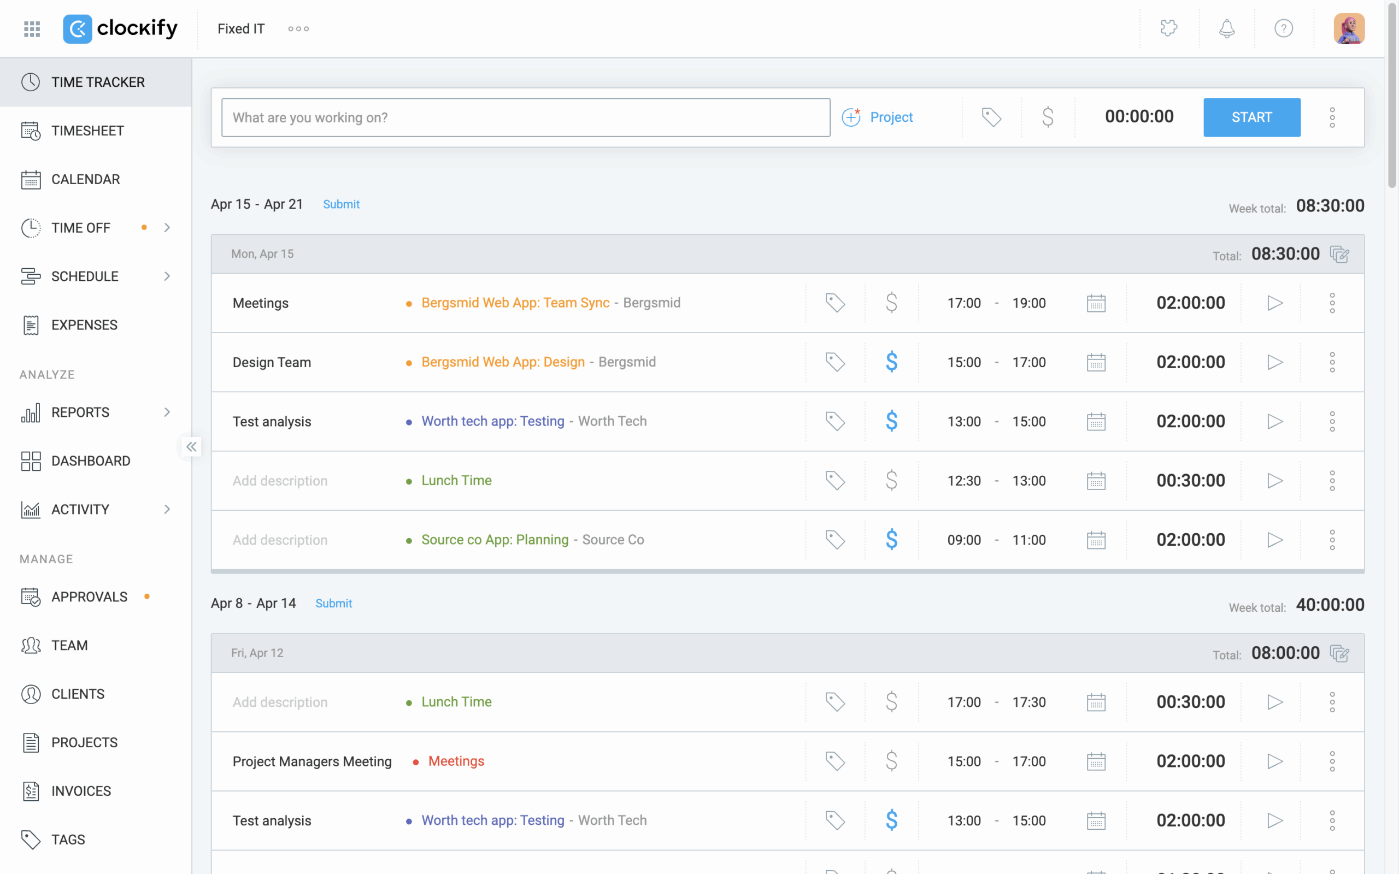Open the Calendar view icon
This screenshot has height=874, width=1399.
[x=31, y=179]
